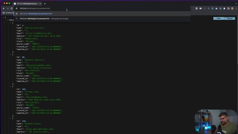Switch JSON view to Parsed

click(229, 18)
